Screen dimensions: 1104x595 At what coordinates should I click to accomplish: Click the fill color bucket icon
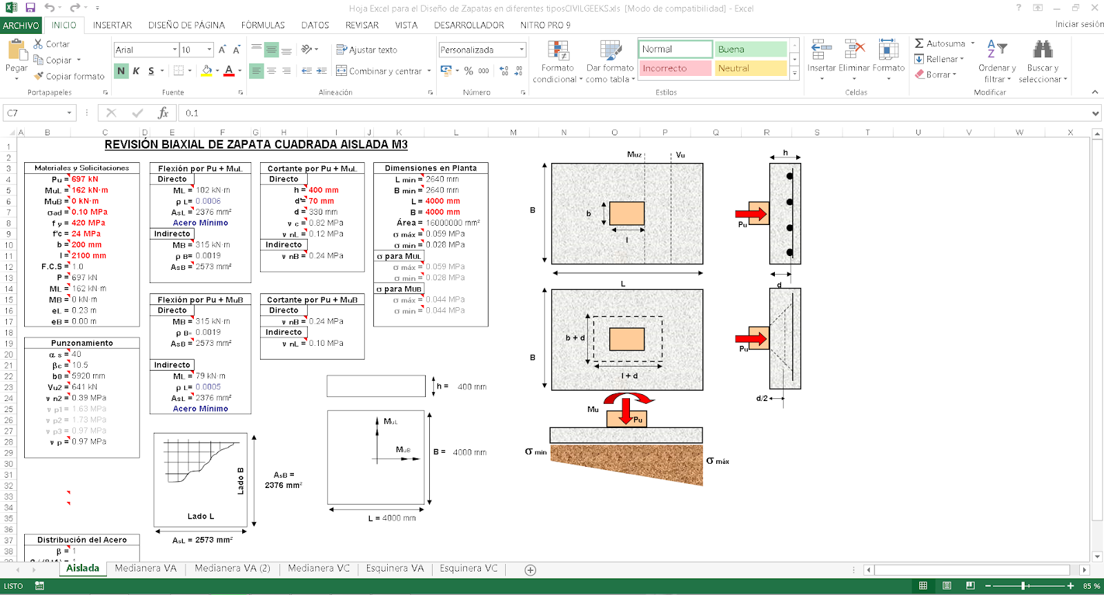(206, 70)
